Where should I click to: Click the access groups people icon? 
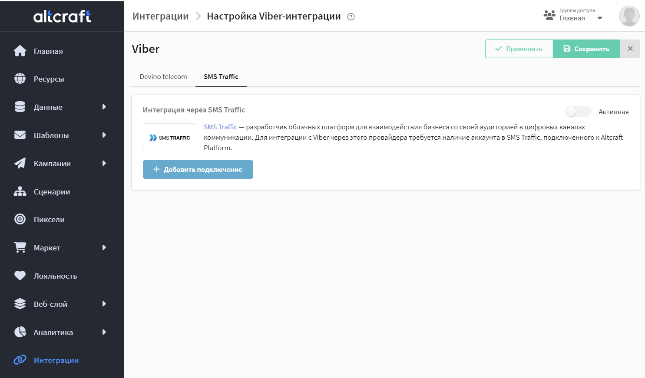pos(549,16)
